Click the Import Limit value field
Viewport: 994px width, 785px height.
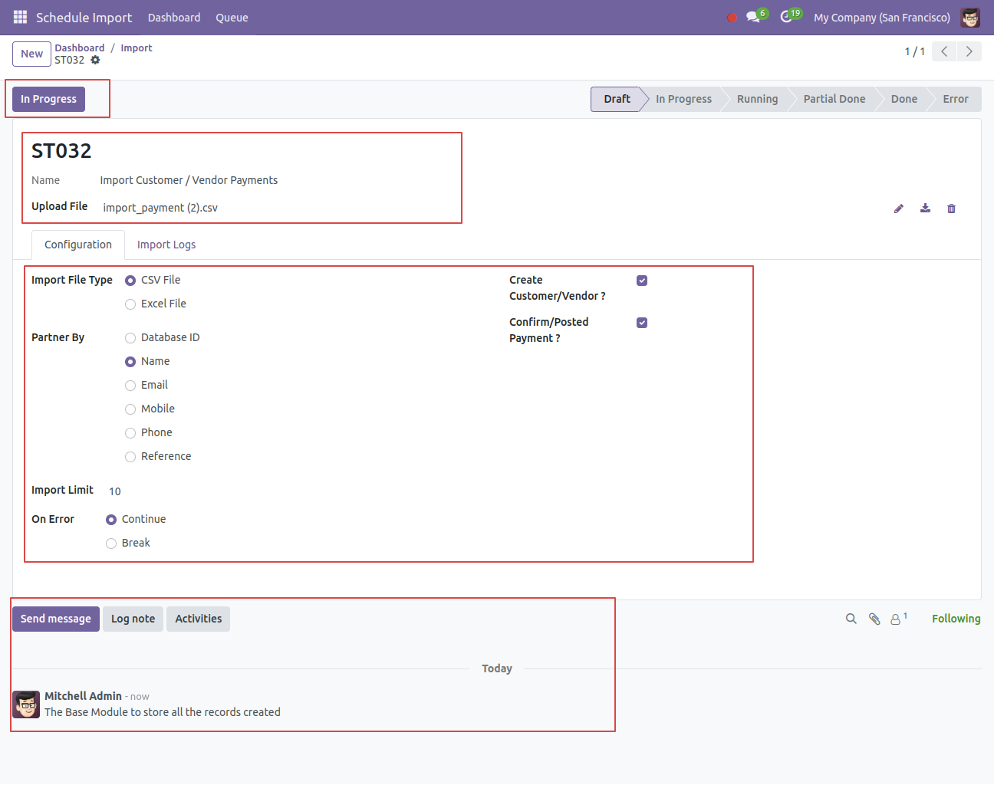tap(115, 491)
